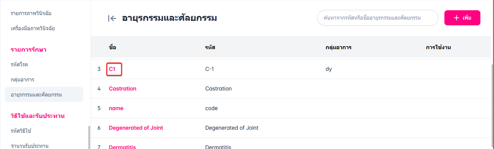Navigate to รหัสวิธีใช้ in the sidebar
494x149 pixels.
[21, 131]
